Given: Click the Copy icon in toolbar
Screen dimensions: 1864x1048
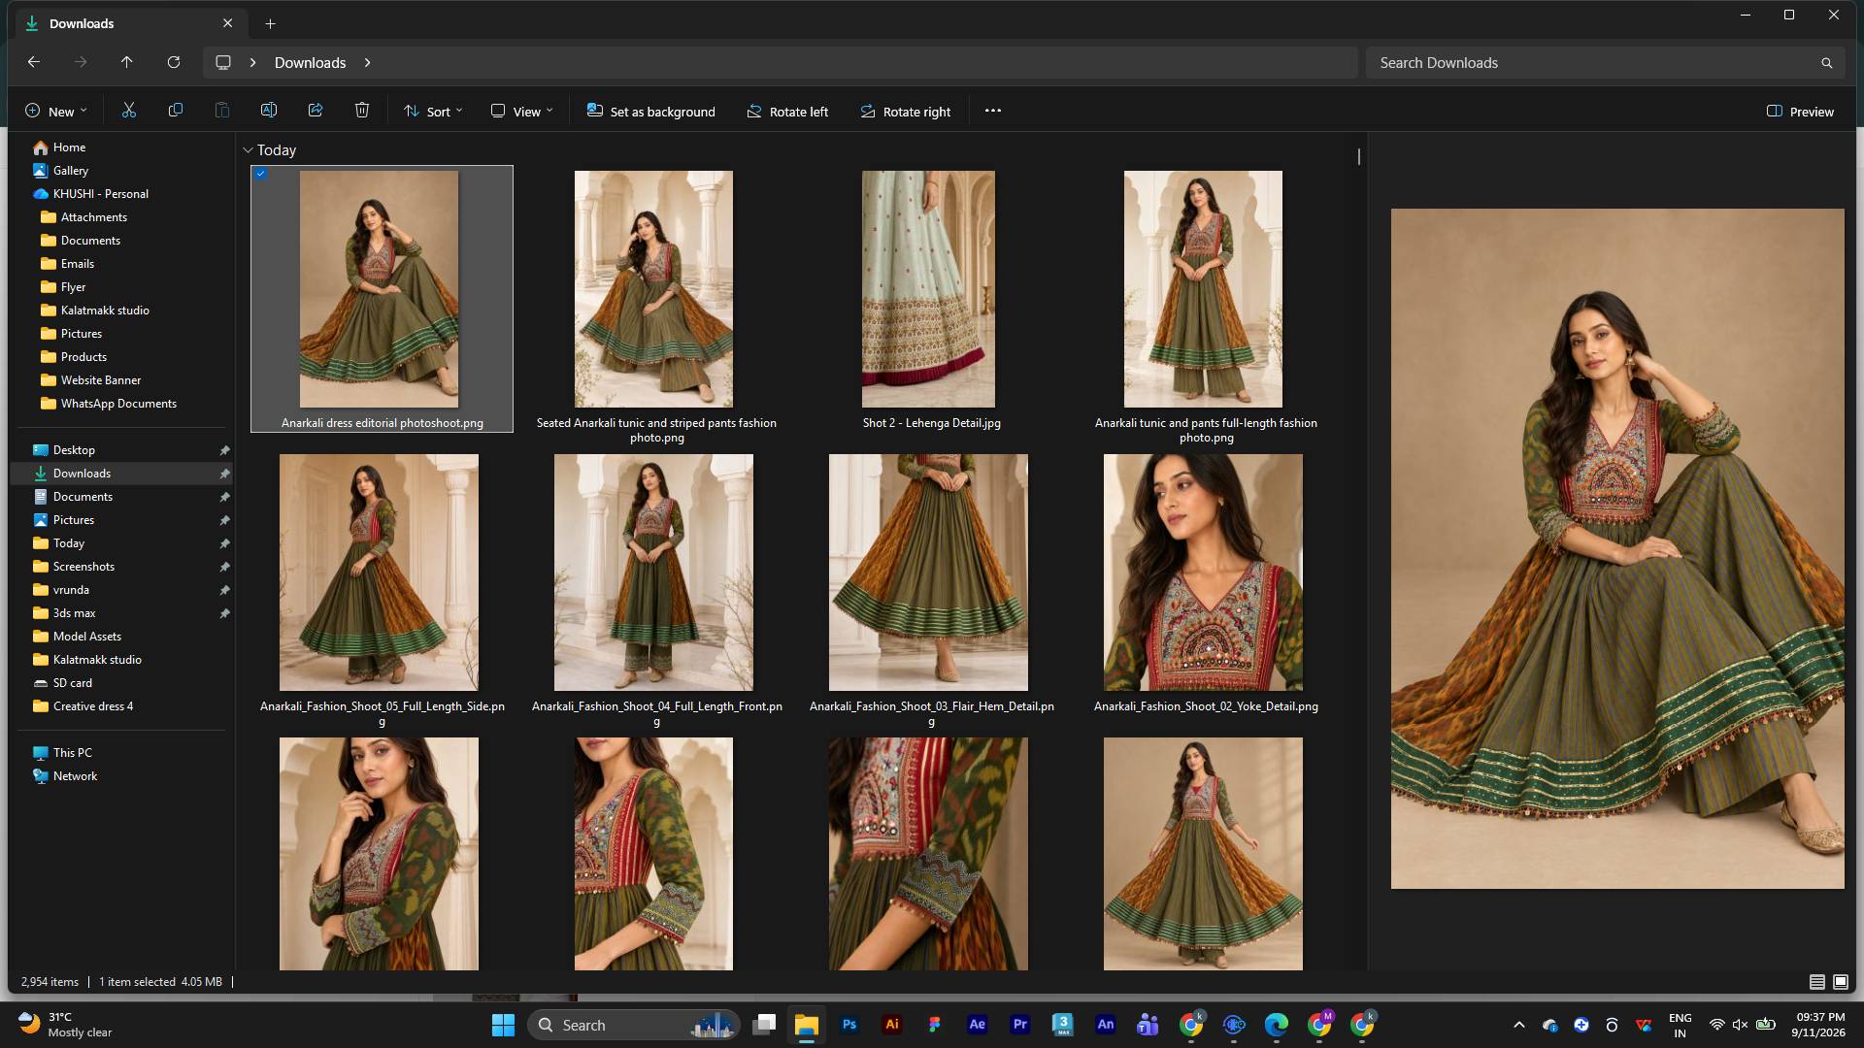Looking at the screenshot, I should point(175,111).
